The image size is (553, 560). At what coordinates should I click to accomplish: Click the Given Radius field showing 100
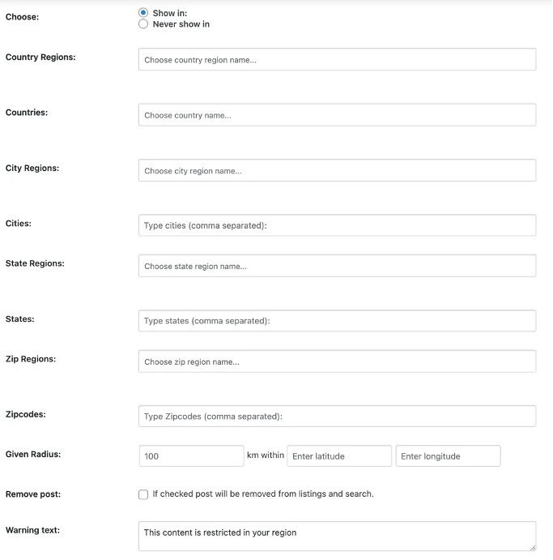tap(191, 456)
